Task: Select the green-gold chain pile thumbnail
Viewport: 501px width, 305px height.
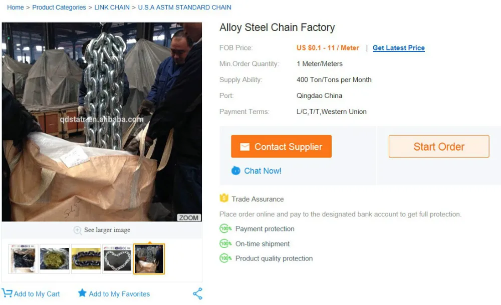Action: (55, 259)
